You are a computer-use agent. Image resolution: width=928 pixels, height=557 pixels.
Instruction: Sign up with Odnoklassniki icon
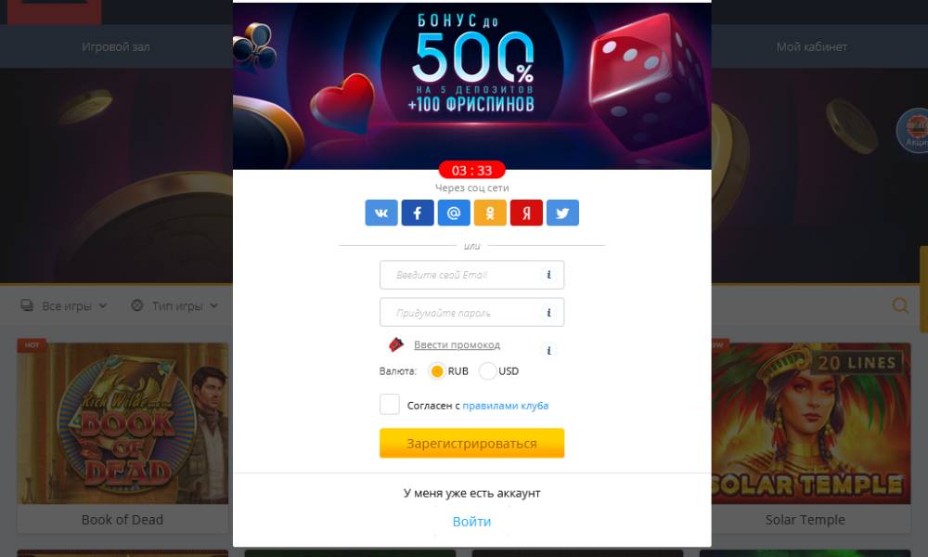(x=490, y=213)
